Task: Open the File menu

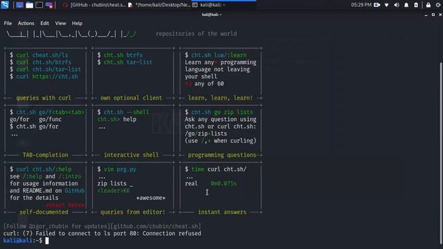Action: (x=8, y=23)
